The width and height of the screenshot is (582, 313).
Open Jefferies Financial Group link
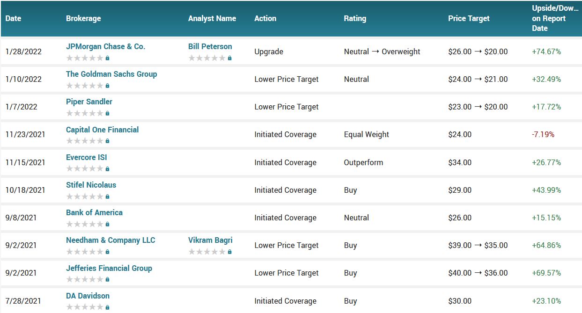pyautogui.click(x=109, y=268)
